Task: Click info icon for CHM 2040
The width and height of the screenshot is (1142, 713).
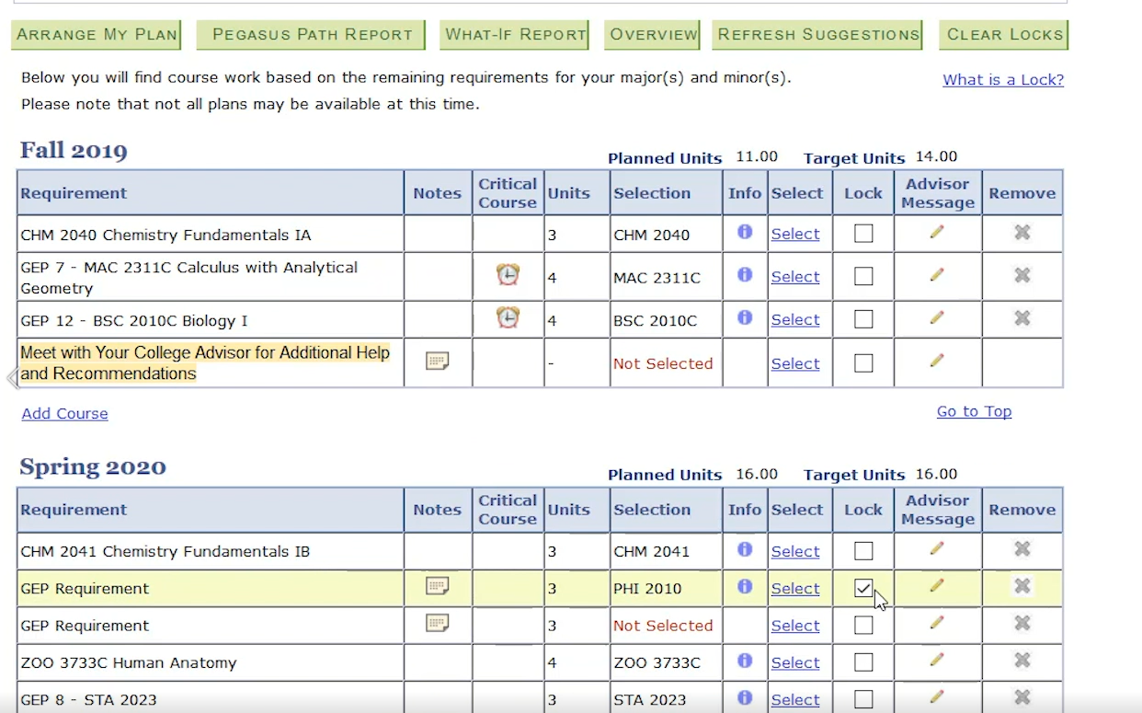Action: (745, 233)
